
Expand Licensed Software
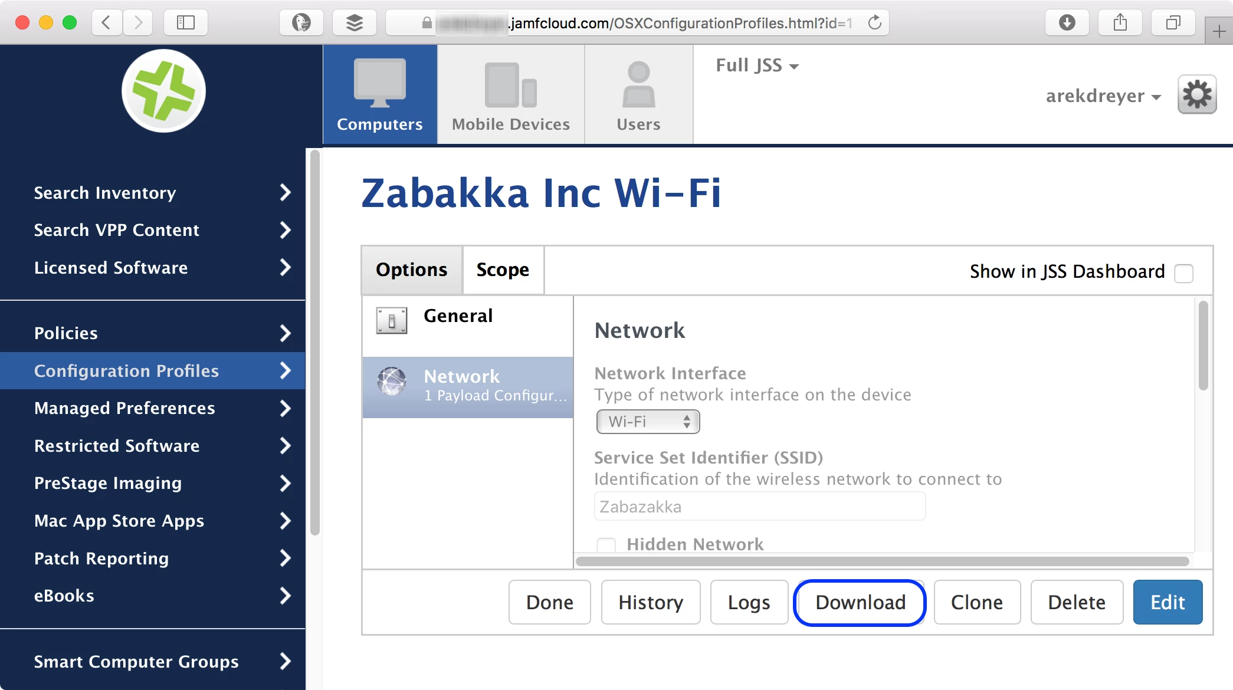153,268
